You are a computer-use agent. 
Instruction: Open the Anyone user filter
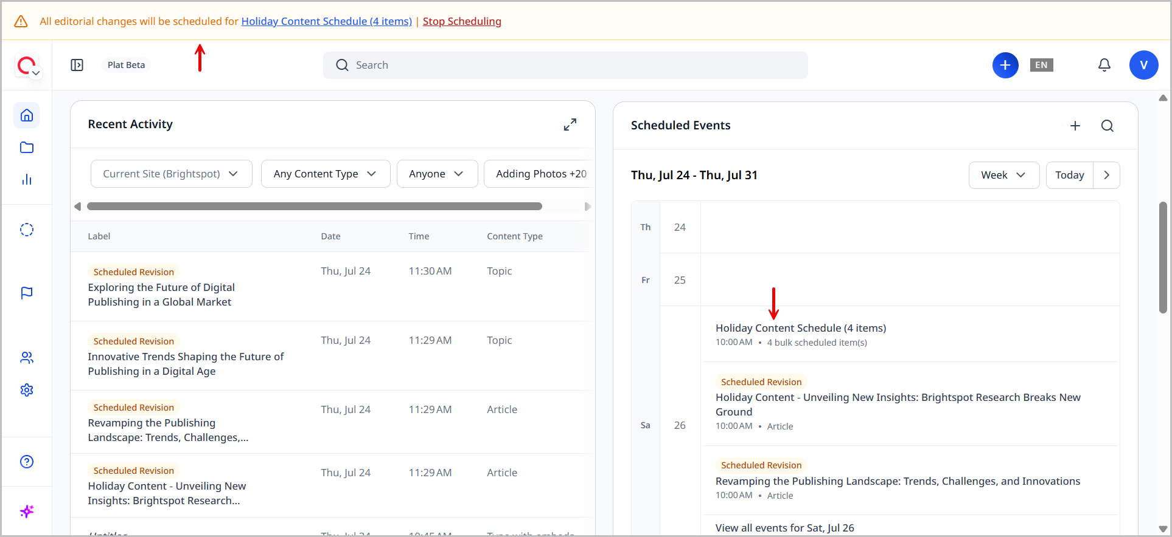point(437,174)
